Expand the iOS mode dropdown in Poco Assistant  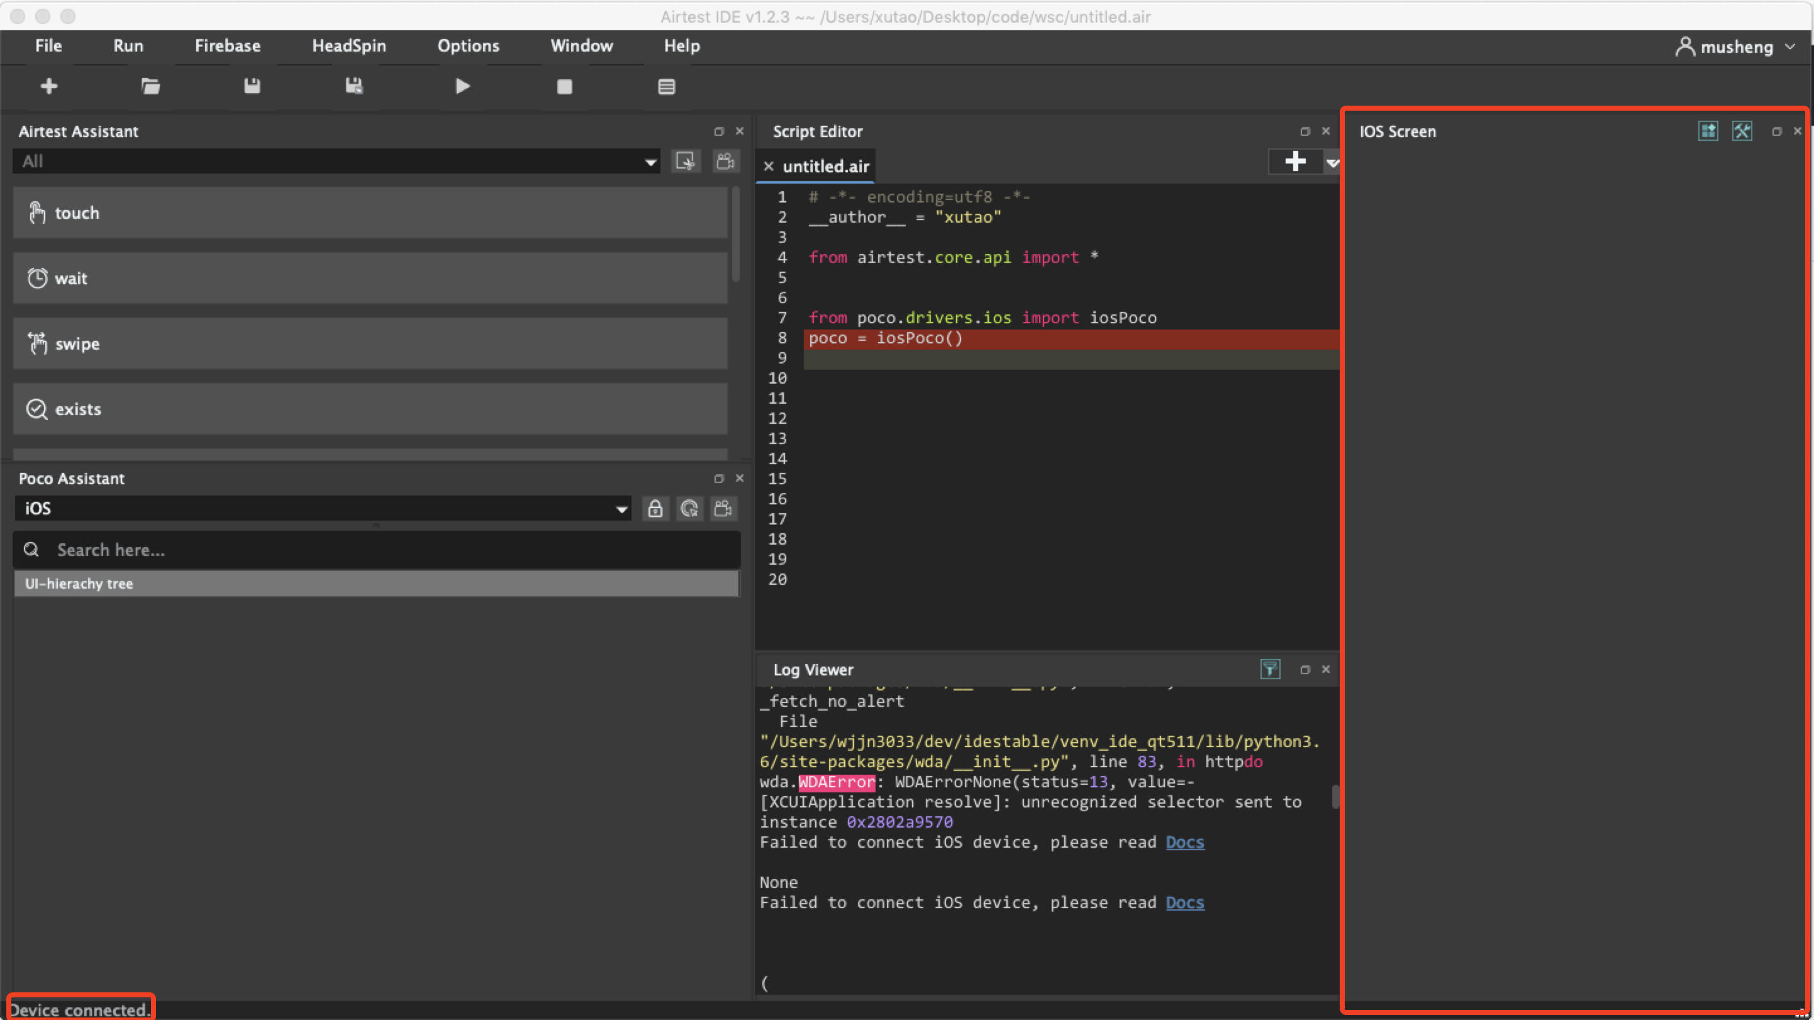click(x=323, y=509)
